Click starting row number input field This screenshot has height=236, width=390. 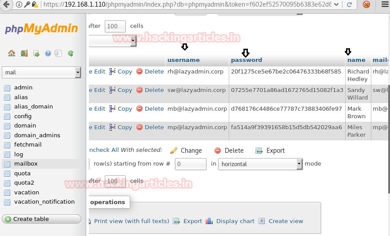[191, 164]
